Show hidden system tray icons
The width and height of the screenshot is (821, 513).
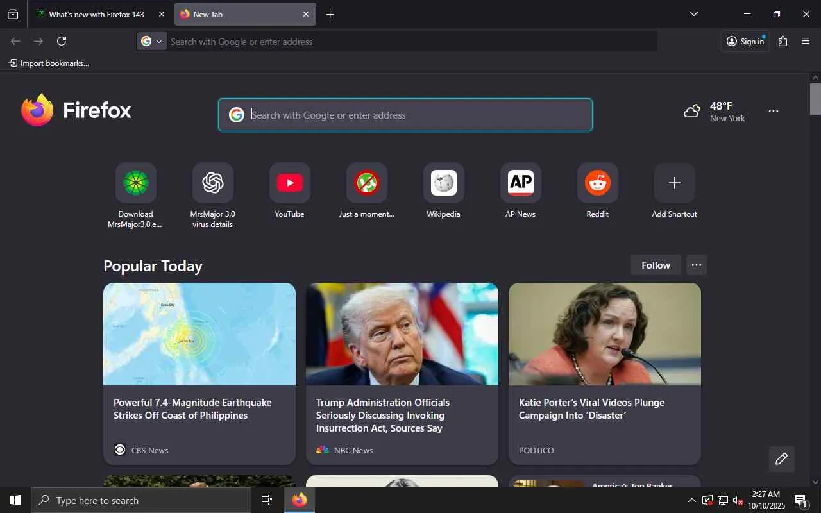coord(691,500)
